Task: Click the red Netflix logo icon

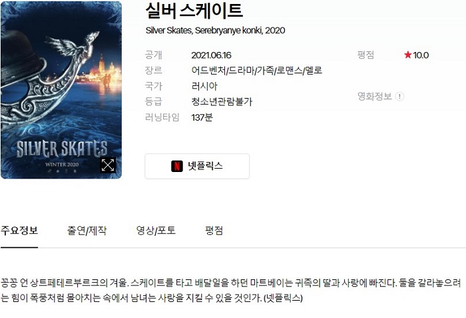Action: [177, 166]
